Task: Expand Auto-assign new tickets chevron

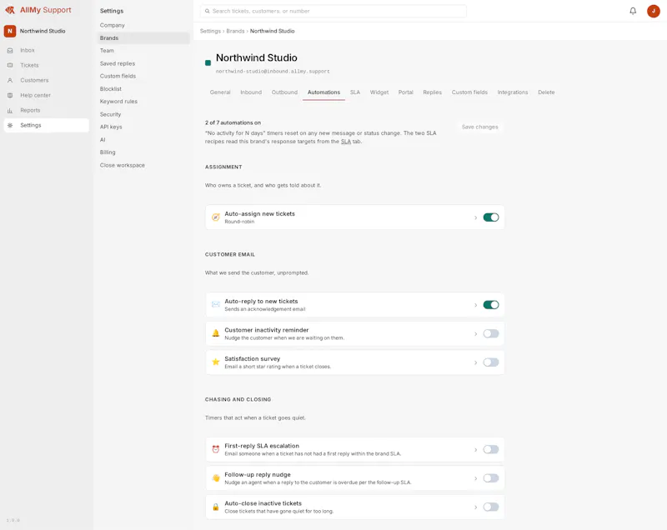Action: pyautogui.click(x=475, y=217)
